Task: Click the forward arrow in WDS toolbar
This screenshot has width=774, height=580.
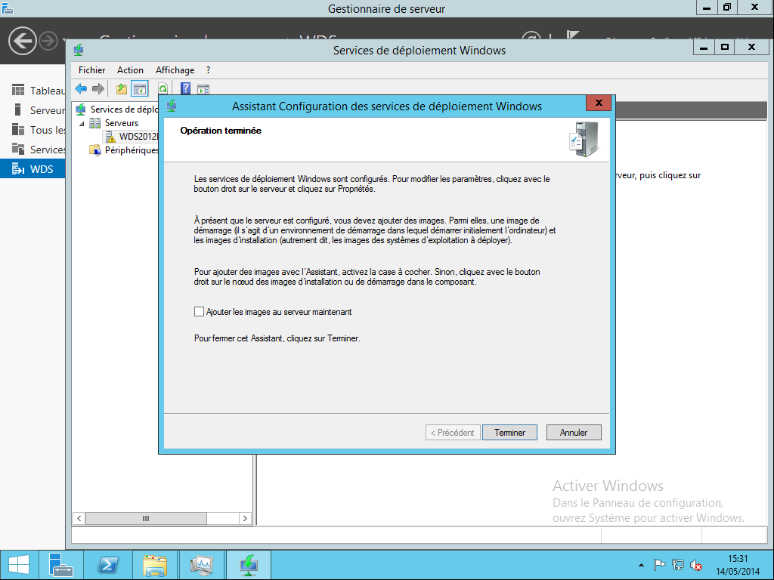Action: click(98, 89)
